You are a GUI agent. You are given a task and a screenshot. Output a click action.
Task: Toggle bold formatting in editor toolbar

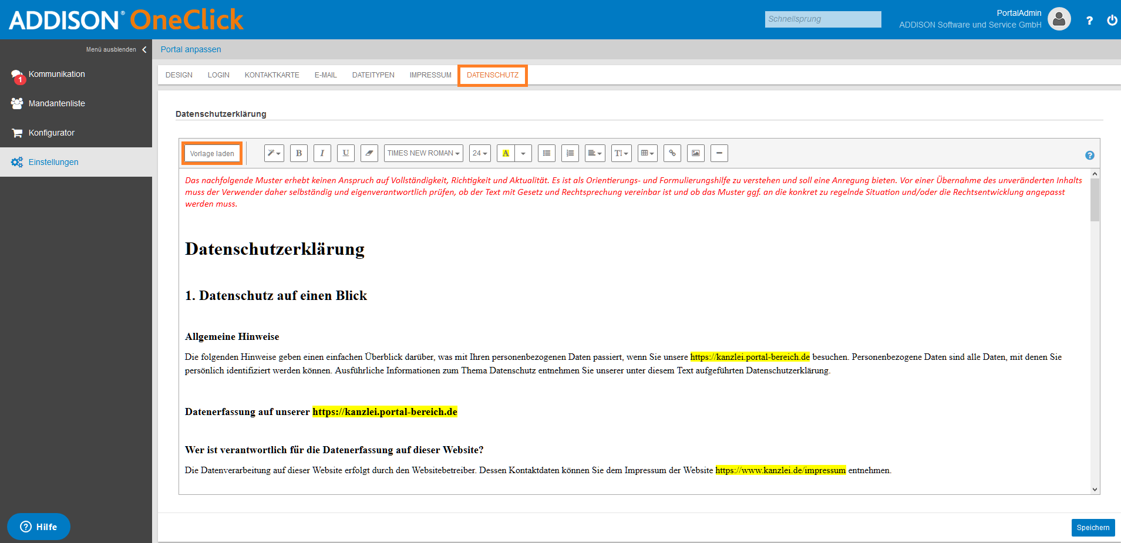[x=299, y=153]
